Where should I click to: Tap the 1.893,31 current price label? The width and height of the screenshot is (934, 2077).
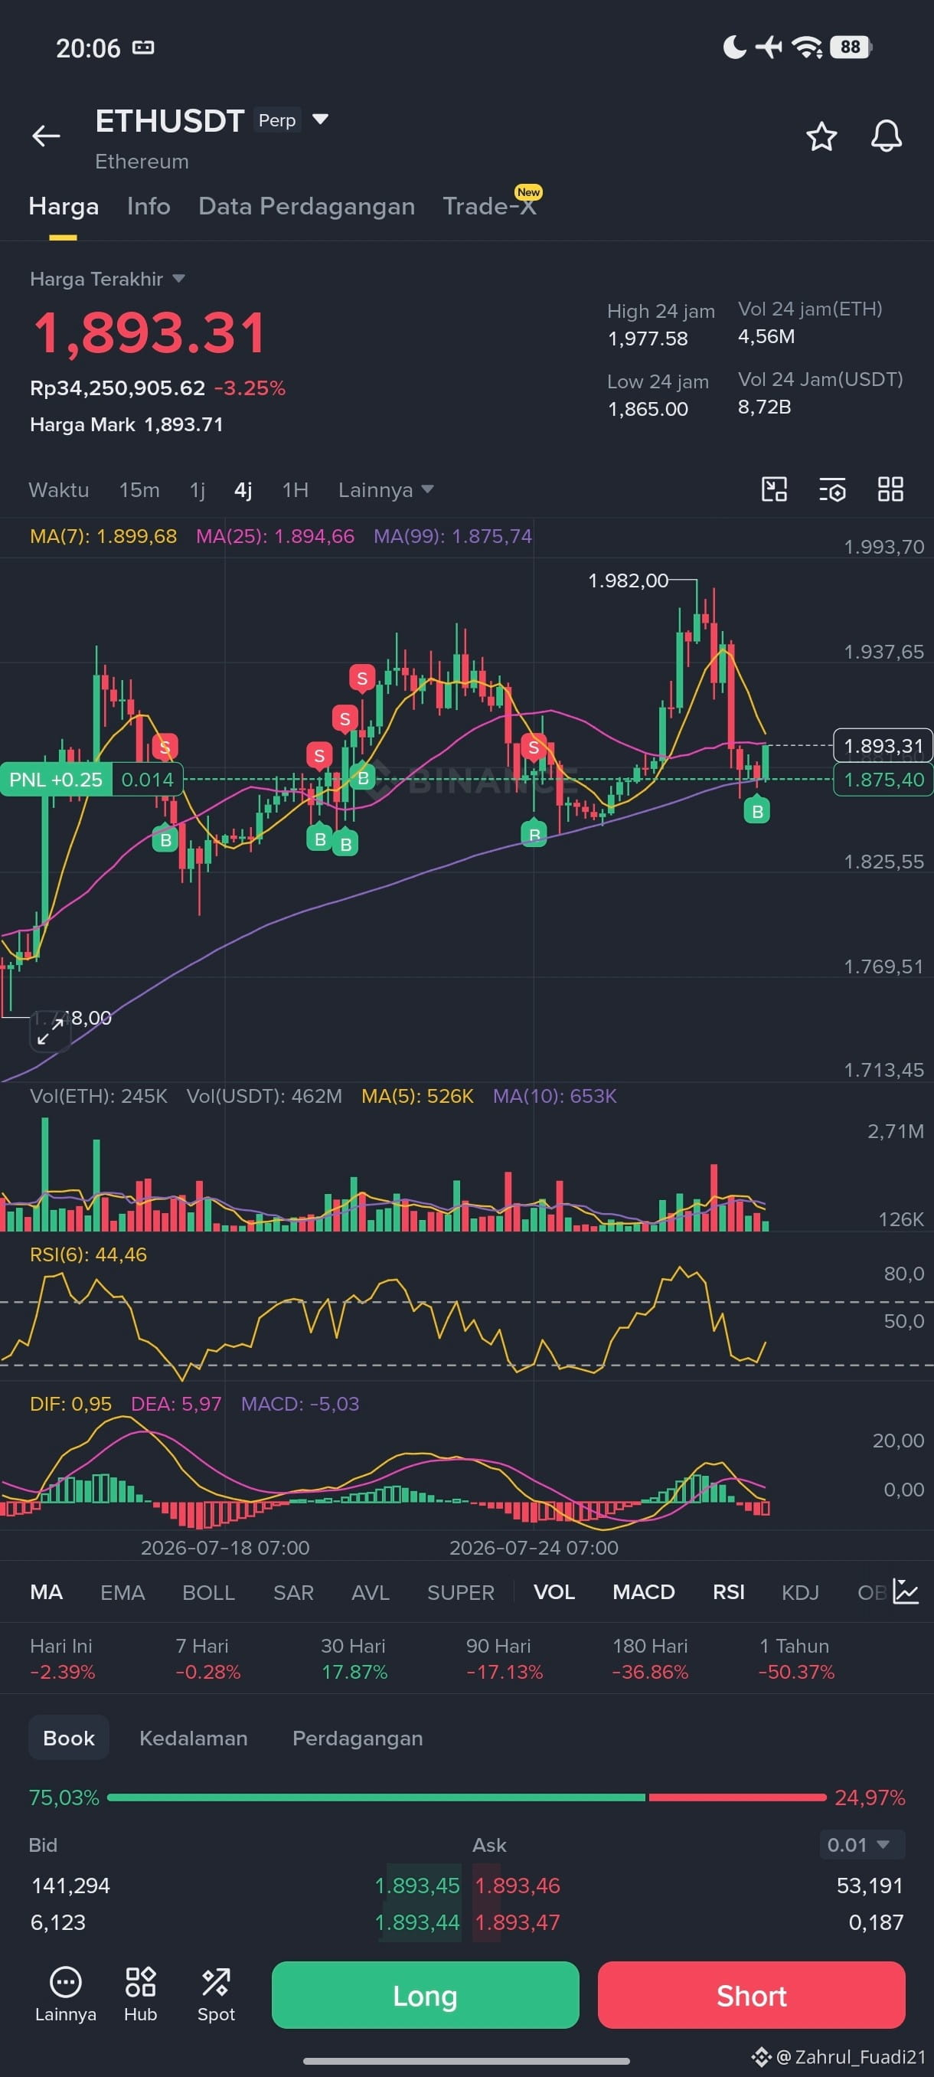[x=883, y=746]
